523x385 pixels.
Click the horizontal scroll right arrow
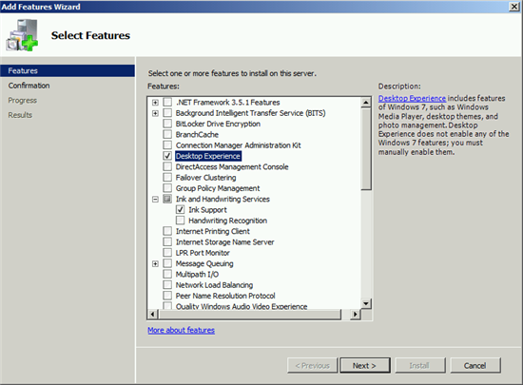pos(356,314)
